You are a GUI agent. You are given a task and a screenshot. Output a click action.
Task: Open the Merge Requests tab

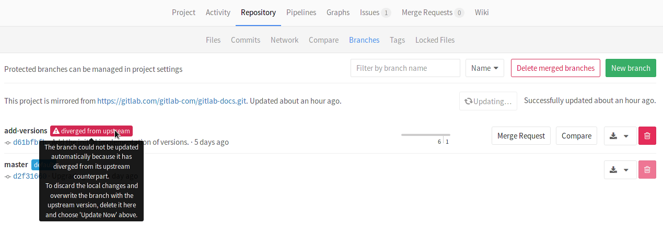(433, 12)
